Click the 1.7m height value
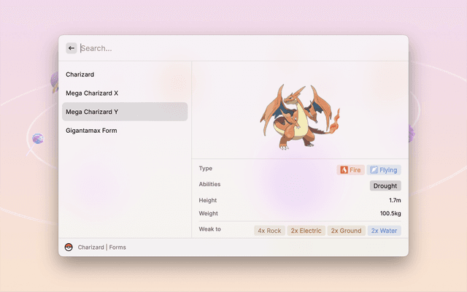This screenshot has width=467, height=292. (x=394, y=200)
